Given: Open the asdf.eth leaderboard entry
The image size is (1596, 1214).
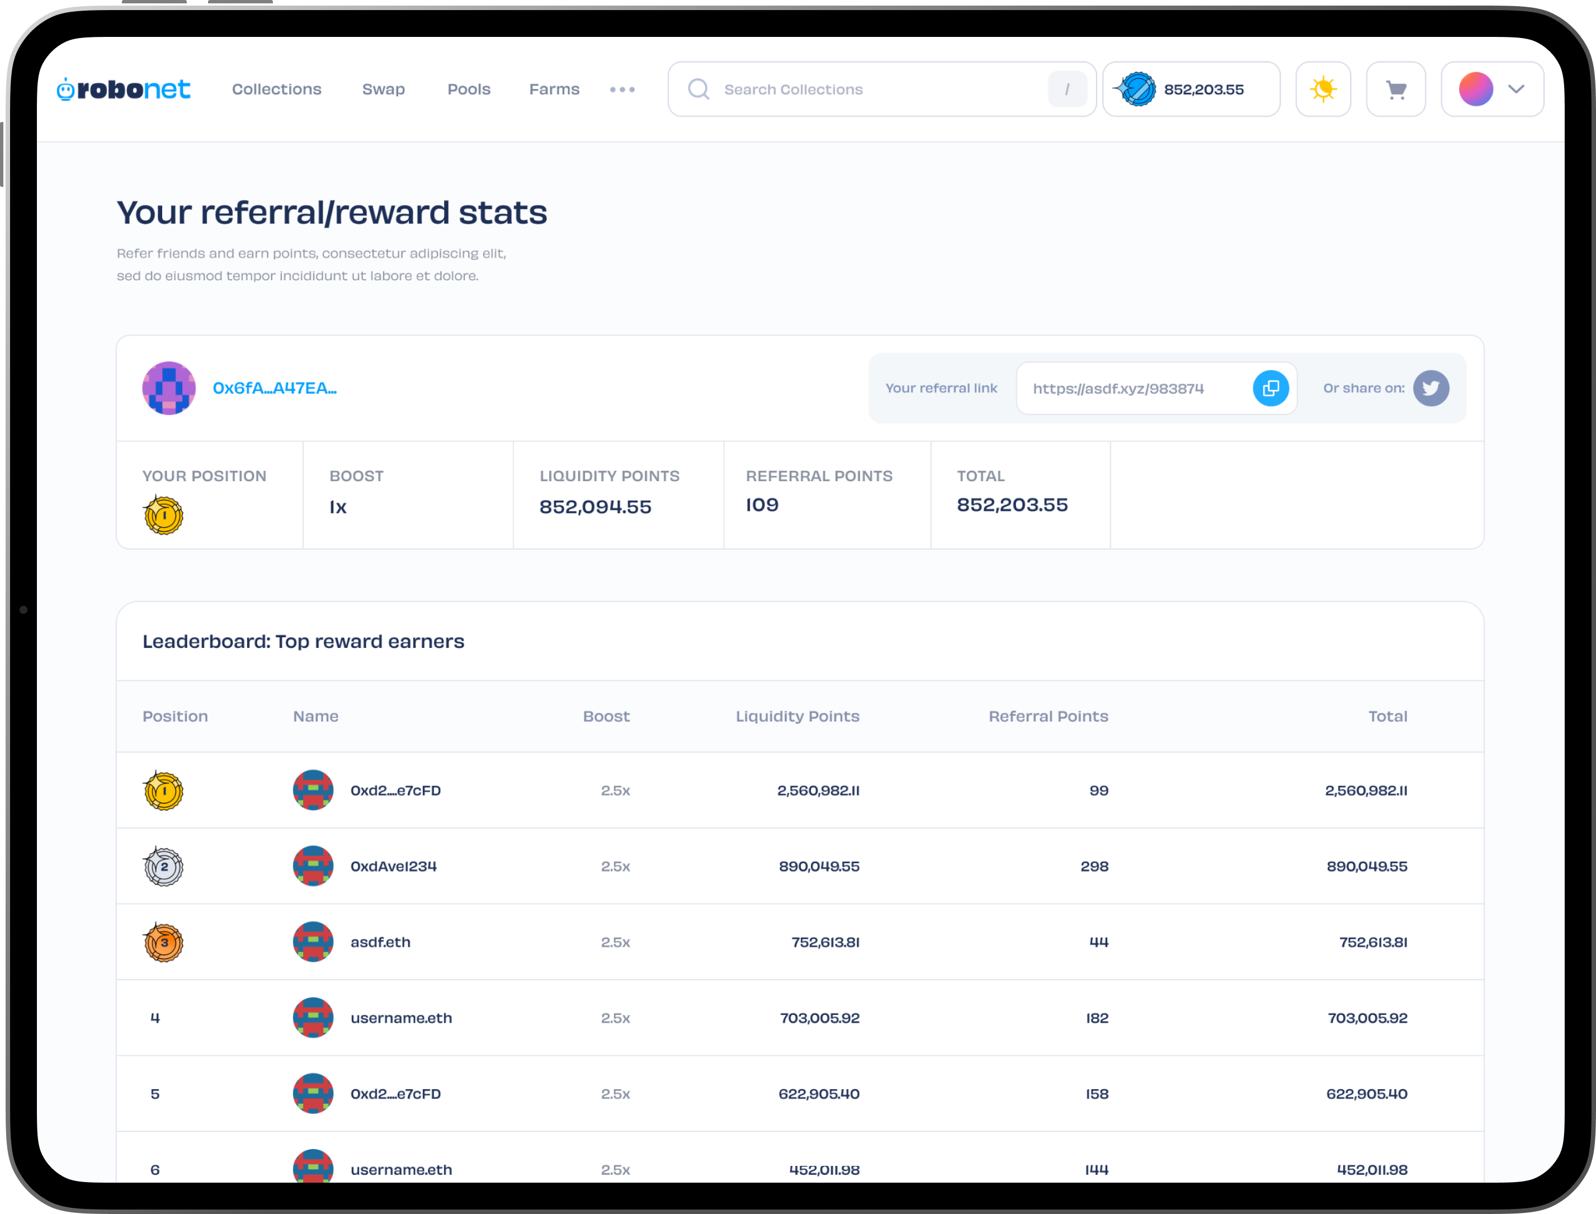Looking at the screenshot, I should coord(380,942).
